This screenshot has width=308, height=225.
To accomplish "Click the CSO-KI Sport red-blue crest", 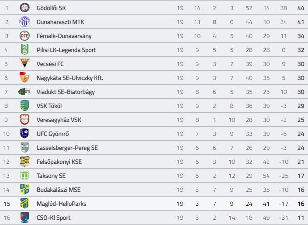I will [x=25, y=217].
